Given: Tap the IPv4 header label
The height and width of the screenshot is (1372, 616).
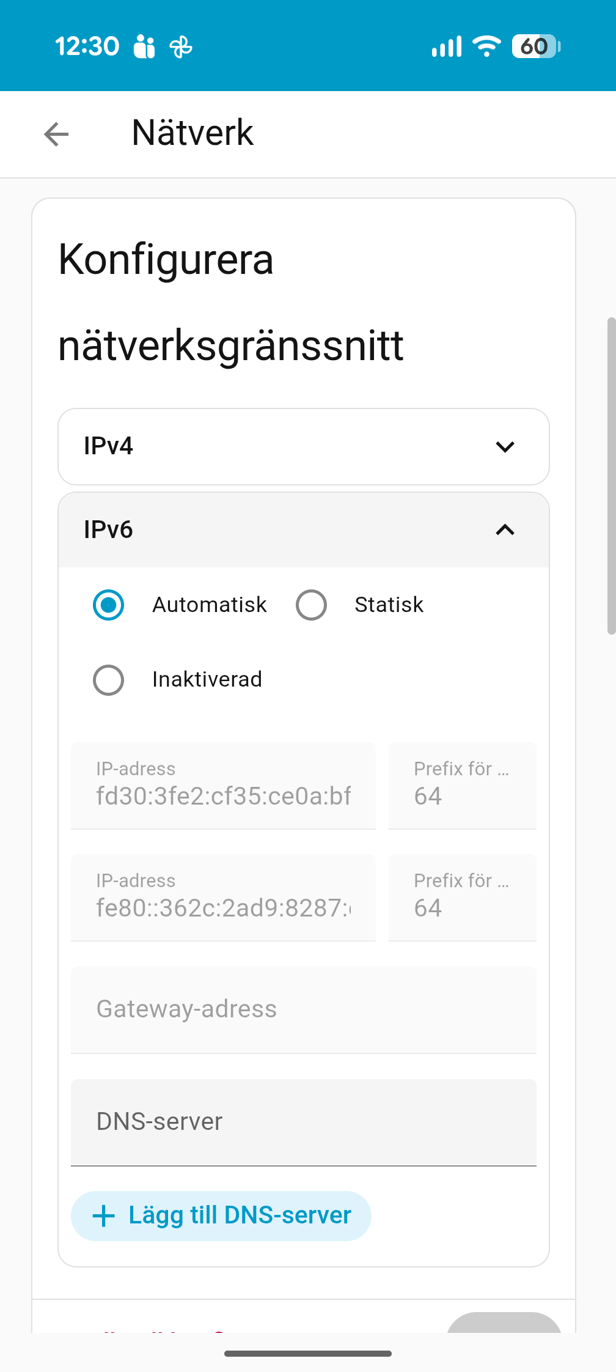Looking at the screenshot, I should [x=109, y=446].
